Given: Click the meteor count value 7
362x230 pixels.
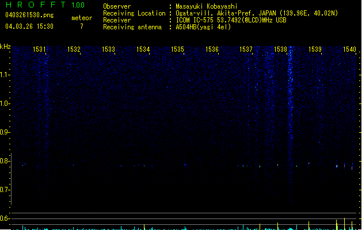Looking at the screenshot, I should click(x=82, y=26).
